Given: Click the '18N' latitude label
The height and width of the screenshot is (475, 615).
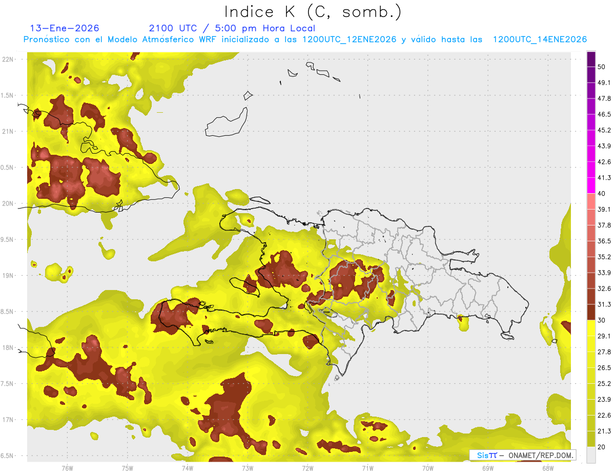Looking at the screenshot, I should click(x=8, y=347).
